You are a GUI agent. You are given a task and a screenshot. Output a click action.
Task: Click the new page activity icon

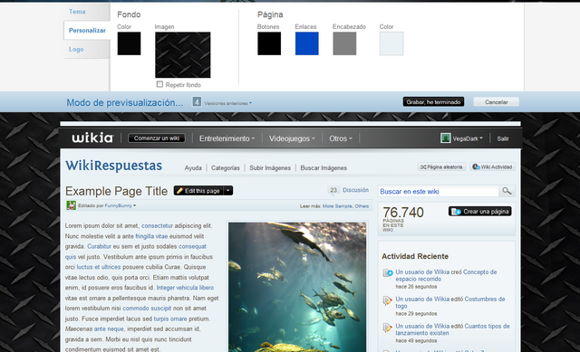tap(387, 273)
